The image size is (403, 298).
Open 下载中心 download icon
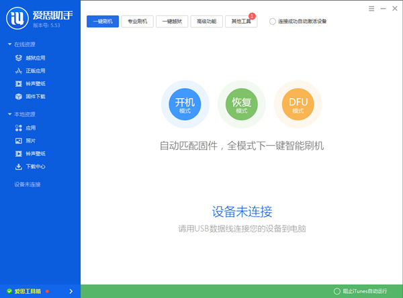point(19,166)
